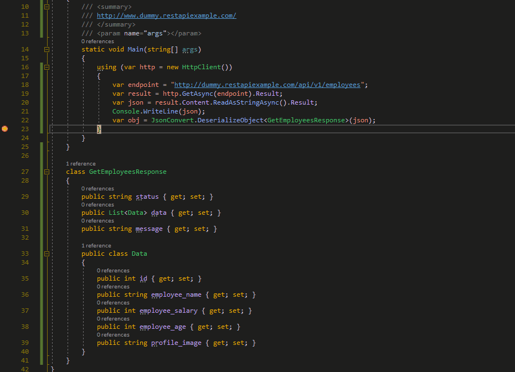Collapse the Data class at line 33

click(x=47, y=254)
